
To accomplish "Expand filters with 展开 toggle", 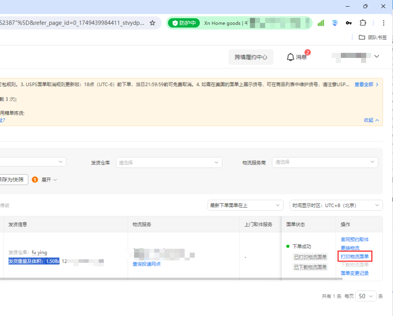I will [x=49, y=180].
